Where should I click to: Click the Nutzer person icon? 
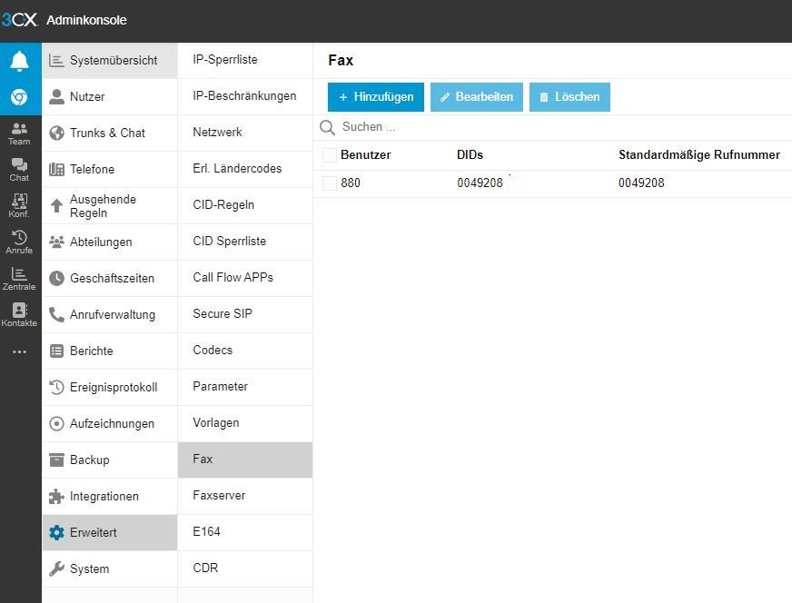[x=56, y=96]
